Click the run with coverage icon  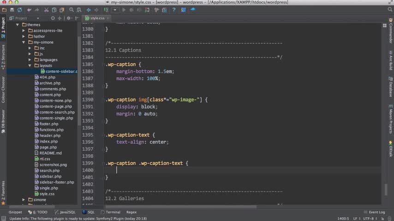coord(139,10)
